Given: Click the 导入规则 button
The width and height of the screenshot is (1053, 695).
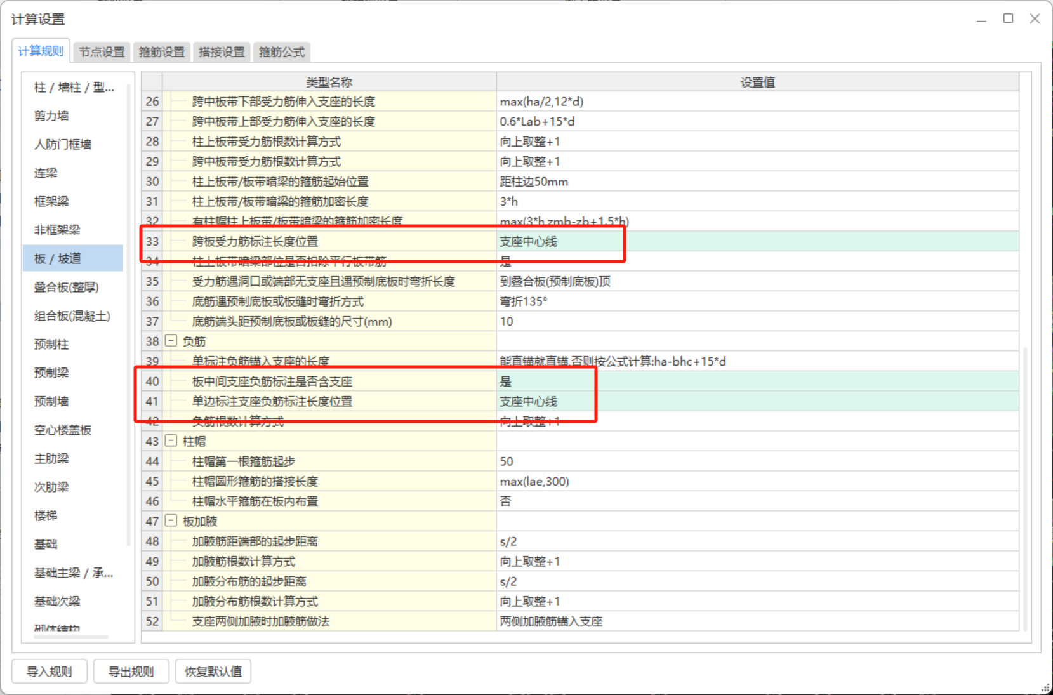Looking at the screenshot, I should pos(49,672).
